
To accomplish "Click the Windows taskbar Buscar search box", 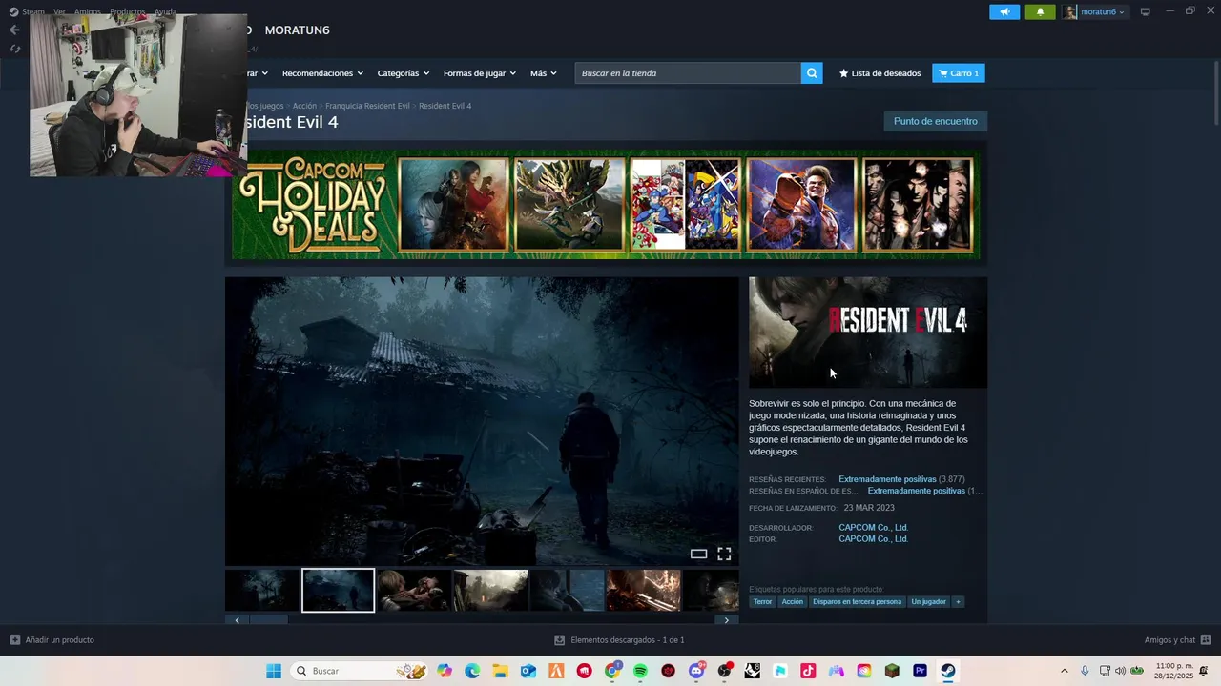I will [358, 671].
